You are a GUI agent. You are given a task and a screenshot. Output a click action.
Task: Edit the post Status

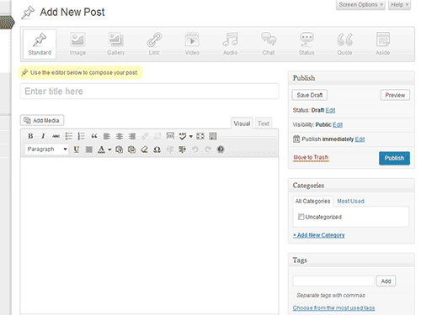(330, 110)
